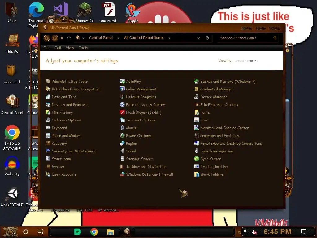Go up one folder level

[x=69, y=38]
